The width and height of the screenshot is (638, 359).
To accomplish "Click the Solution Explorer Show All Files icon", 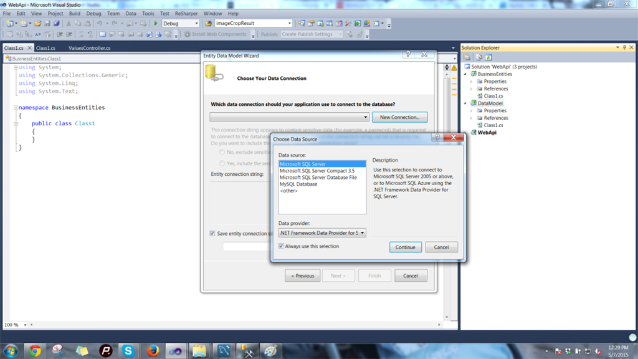I will tap(479, 57).
